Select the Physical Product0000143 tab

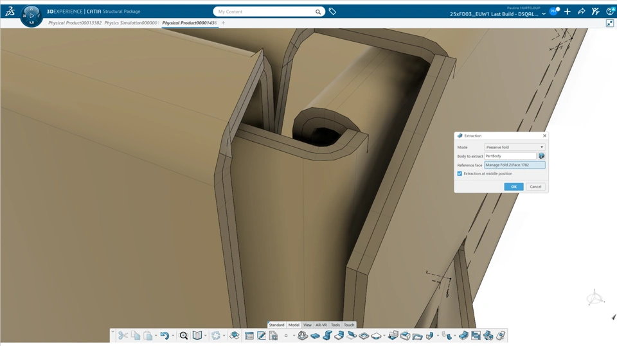(189, 23)
